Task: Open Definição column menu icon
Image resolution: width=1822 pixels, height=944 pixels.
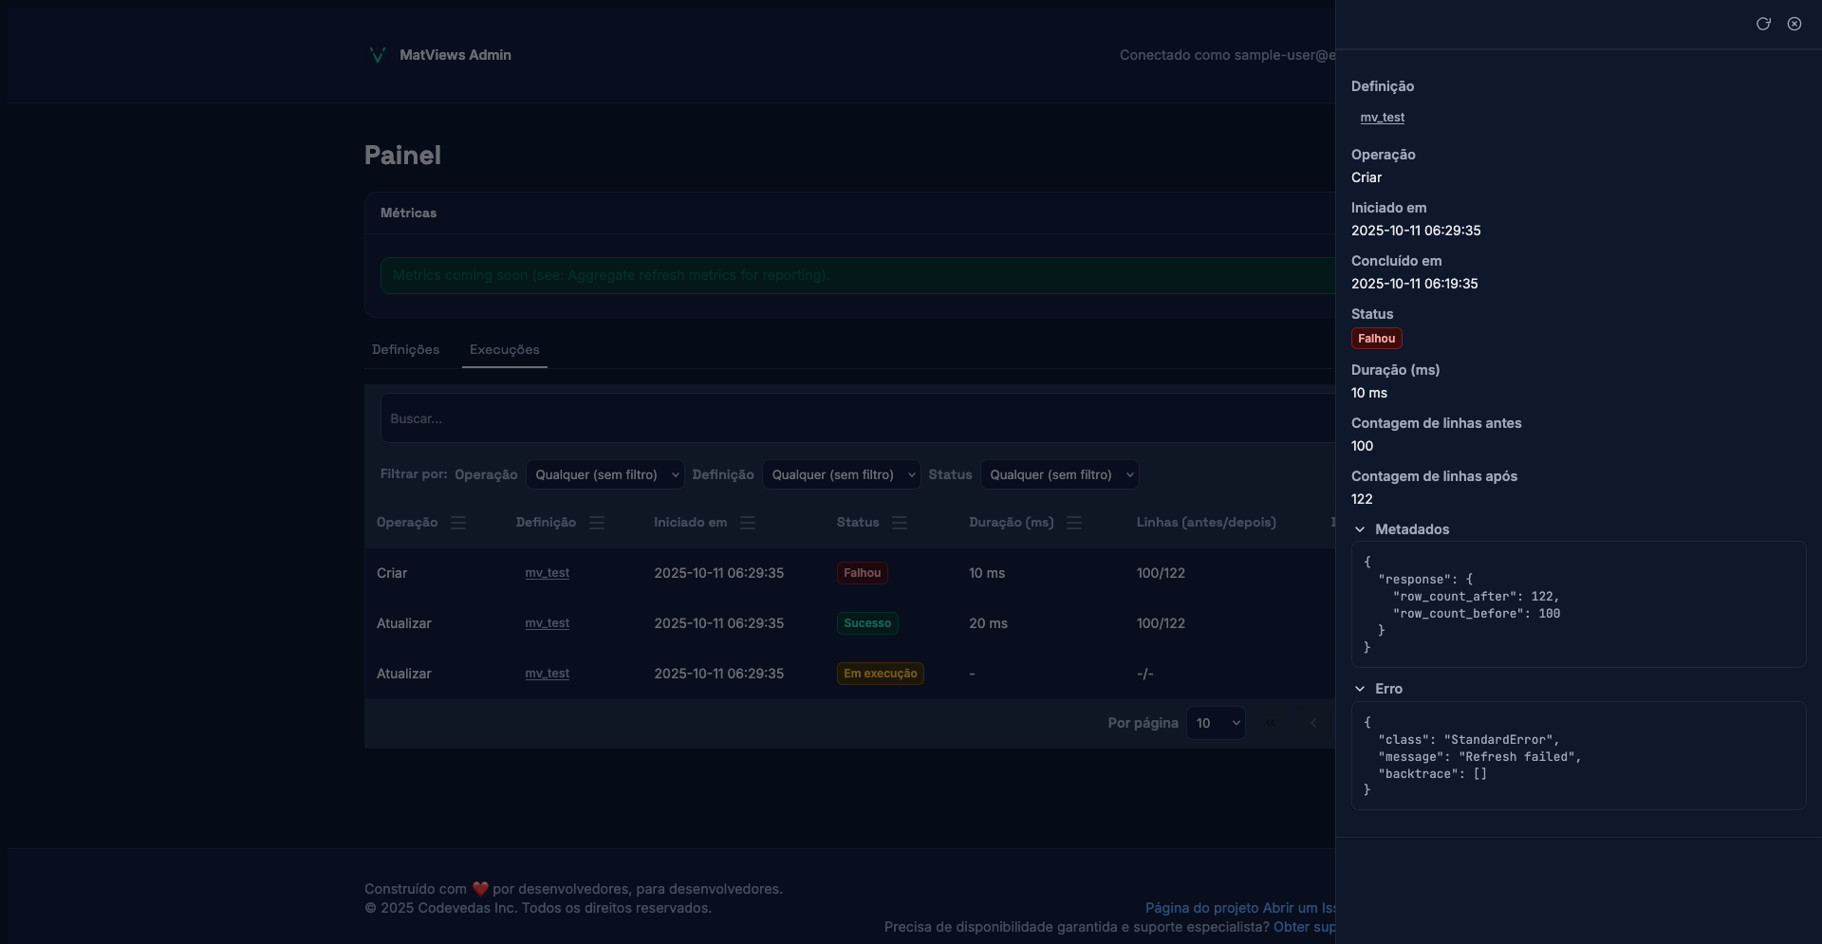Action: (597, 523)
